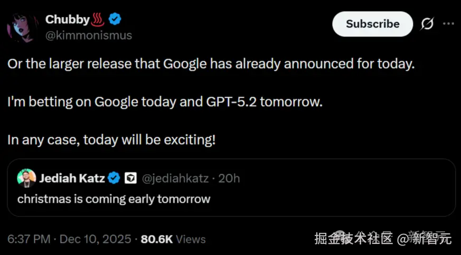Click the affiliate badge next to Jediah Katz

click(130, 178)
